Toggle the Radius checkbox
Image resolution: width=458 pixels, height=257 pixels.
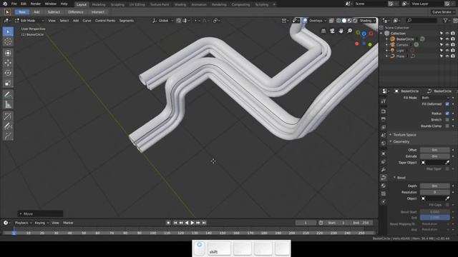(447, 114)
